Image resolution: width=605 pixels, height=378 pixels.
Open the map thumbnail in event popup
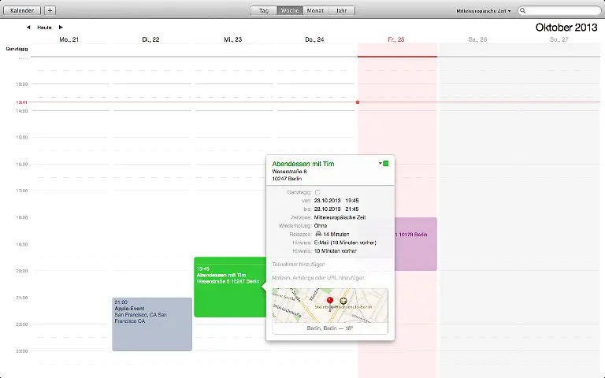(x=330, y=306)
